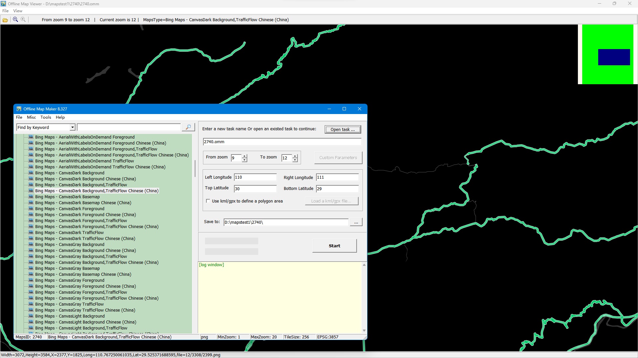
Task: Increase the From zoom value
Action: pos(245,156)
